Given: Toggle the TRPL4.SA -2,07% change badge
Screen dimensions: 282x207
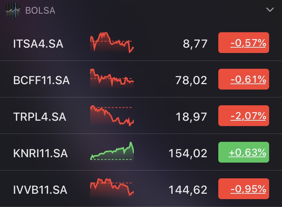Looking at the screenshot, I should tap(243, 116).
